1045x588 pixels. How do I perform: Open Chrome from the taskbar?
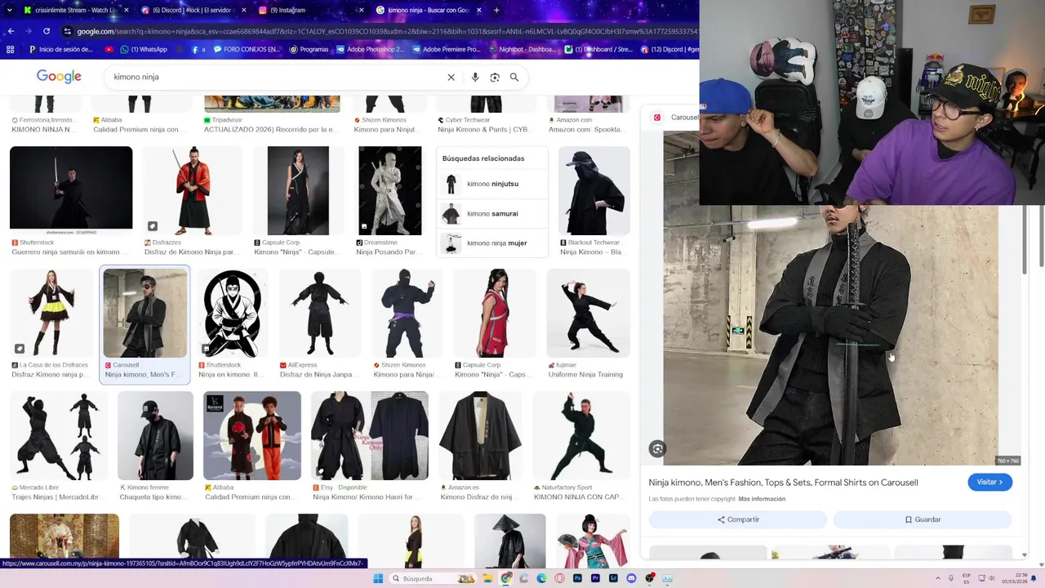click(x=505, y=578)
